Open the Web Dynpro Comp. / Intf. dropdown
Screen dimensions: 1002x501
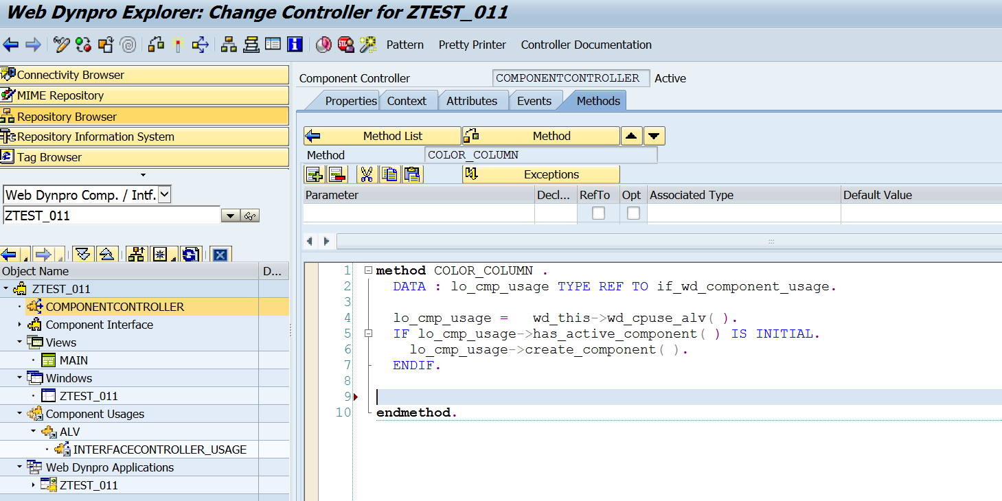click(164, 195)
